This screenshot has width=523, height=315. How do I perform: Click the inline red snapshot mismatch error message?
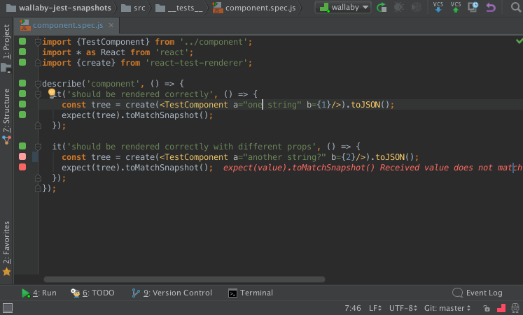372,168
